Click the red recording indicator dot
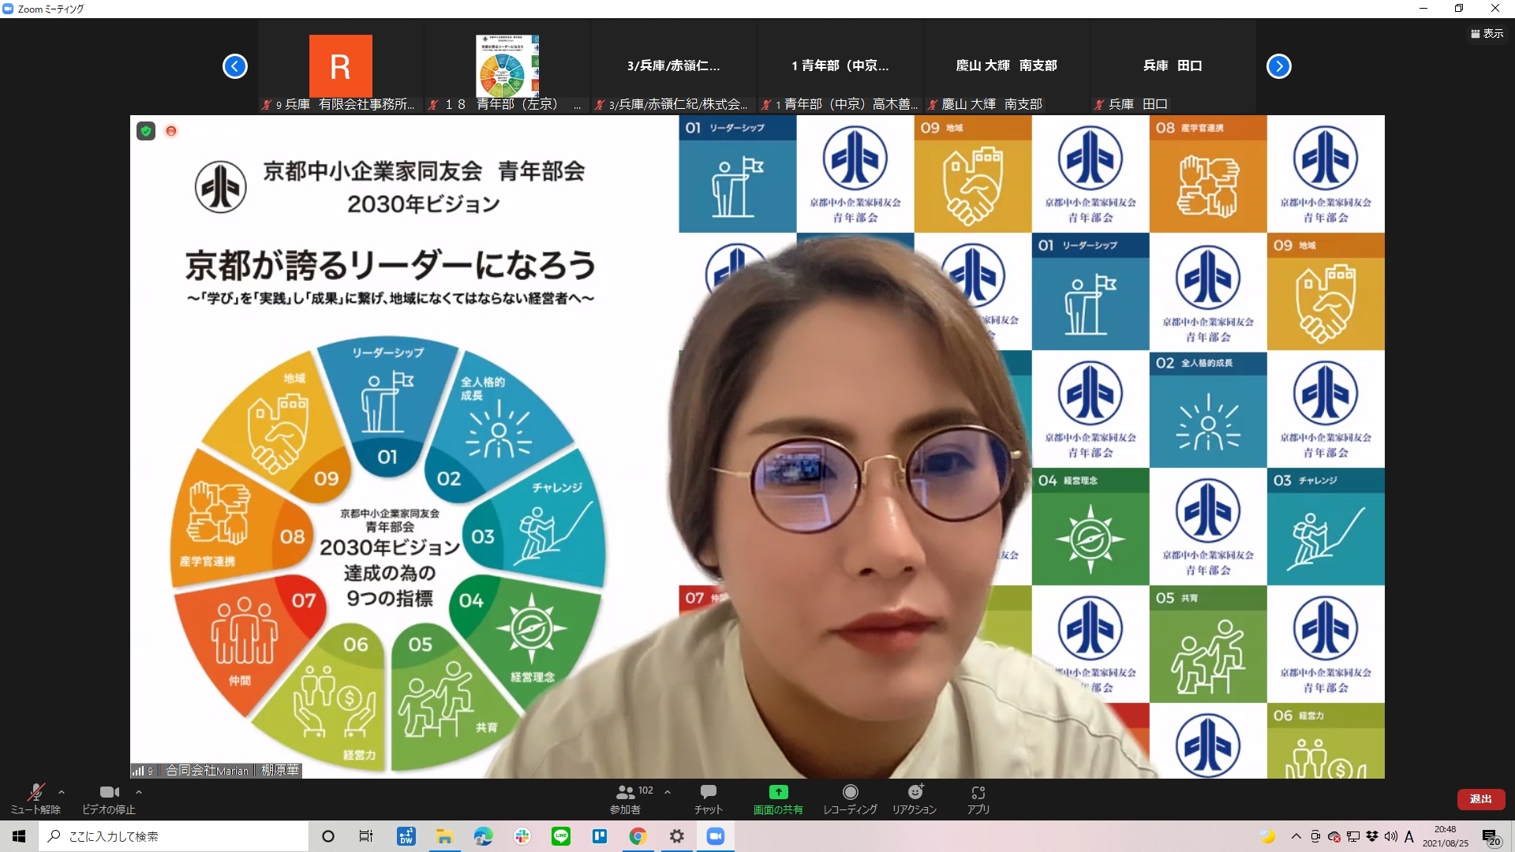 (x=171, y=131)
